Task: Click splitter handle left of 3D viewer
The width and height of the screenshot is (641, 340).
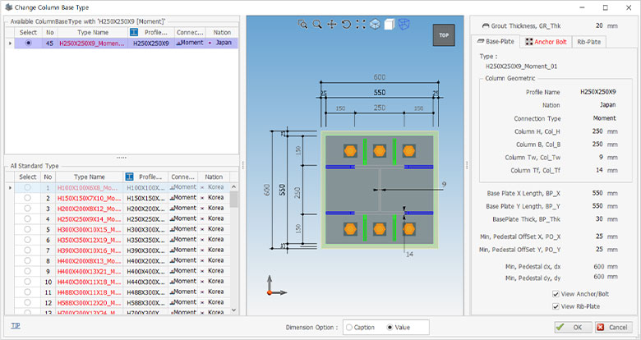Action: click(x=242, y=165)
